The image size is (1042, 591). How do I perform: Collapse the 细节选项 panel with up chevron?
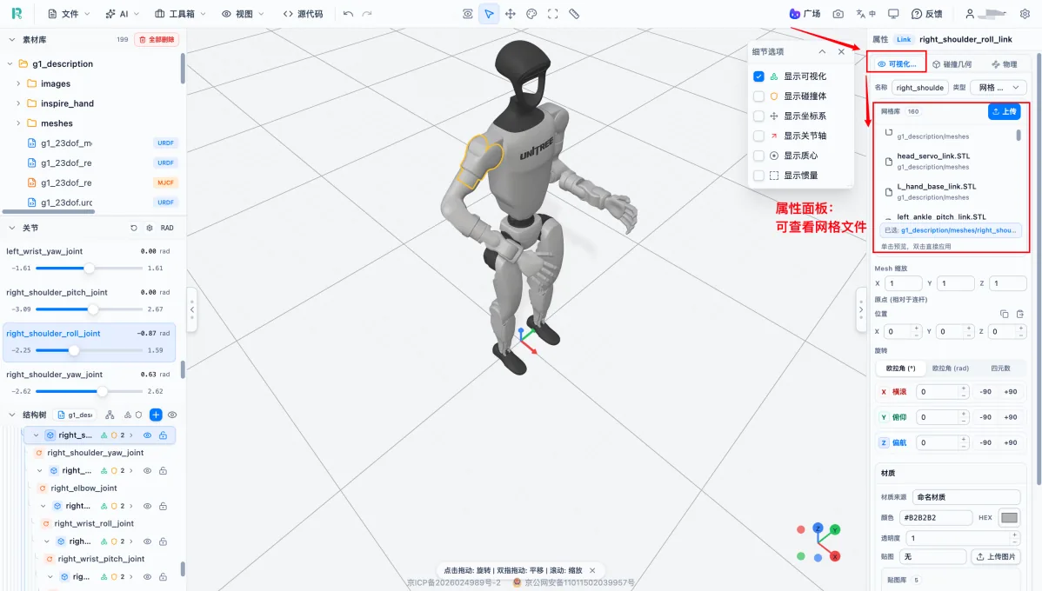click(822, 52)
